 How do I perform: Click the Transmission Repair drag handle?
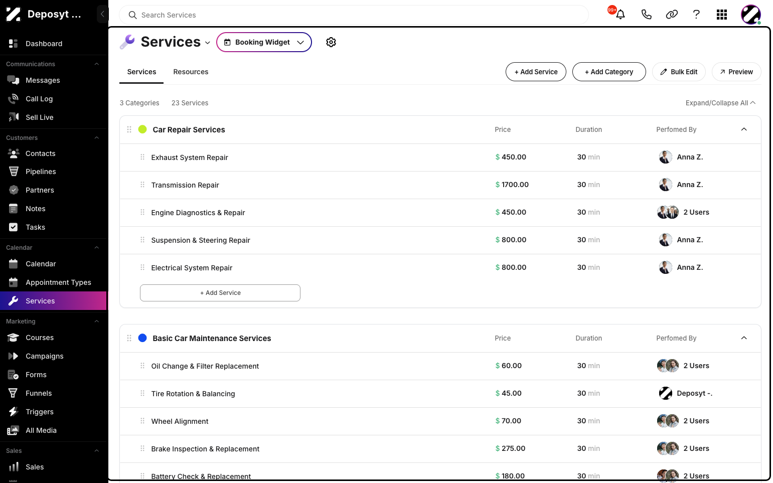[x=142, y=185]
